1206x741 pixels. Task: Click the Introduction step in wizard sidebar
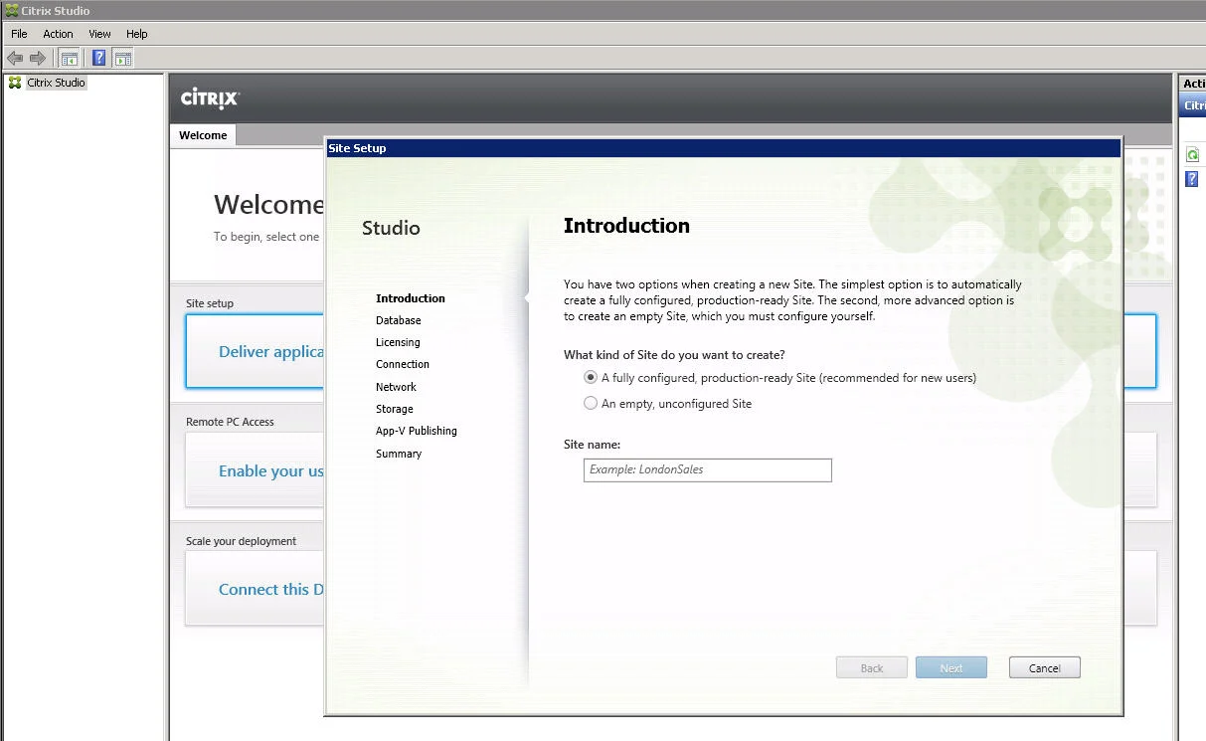(411, 298)
